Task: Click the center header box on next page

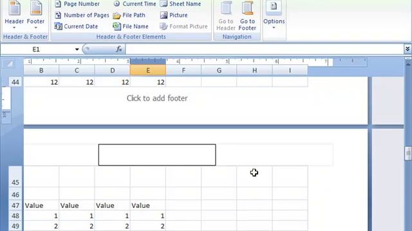Action: (157, 155)
